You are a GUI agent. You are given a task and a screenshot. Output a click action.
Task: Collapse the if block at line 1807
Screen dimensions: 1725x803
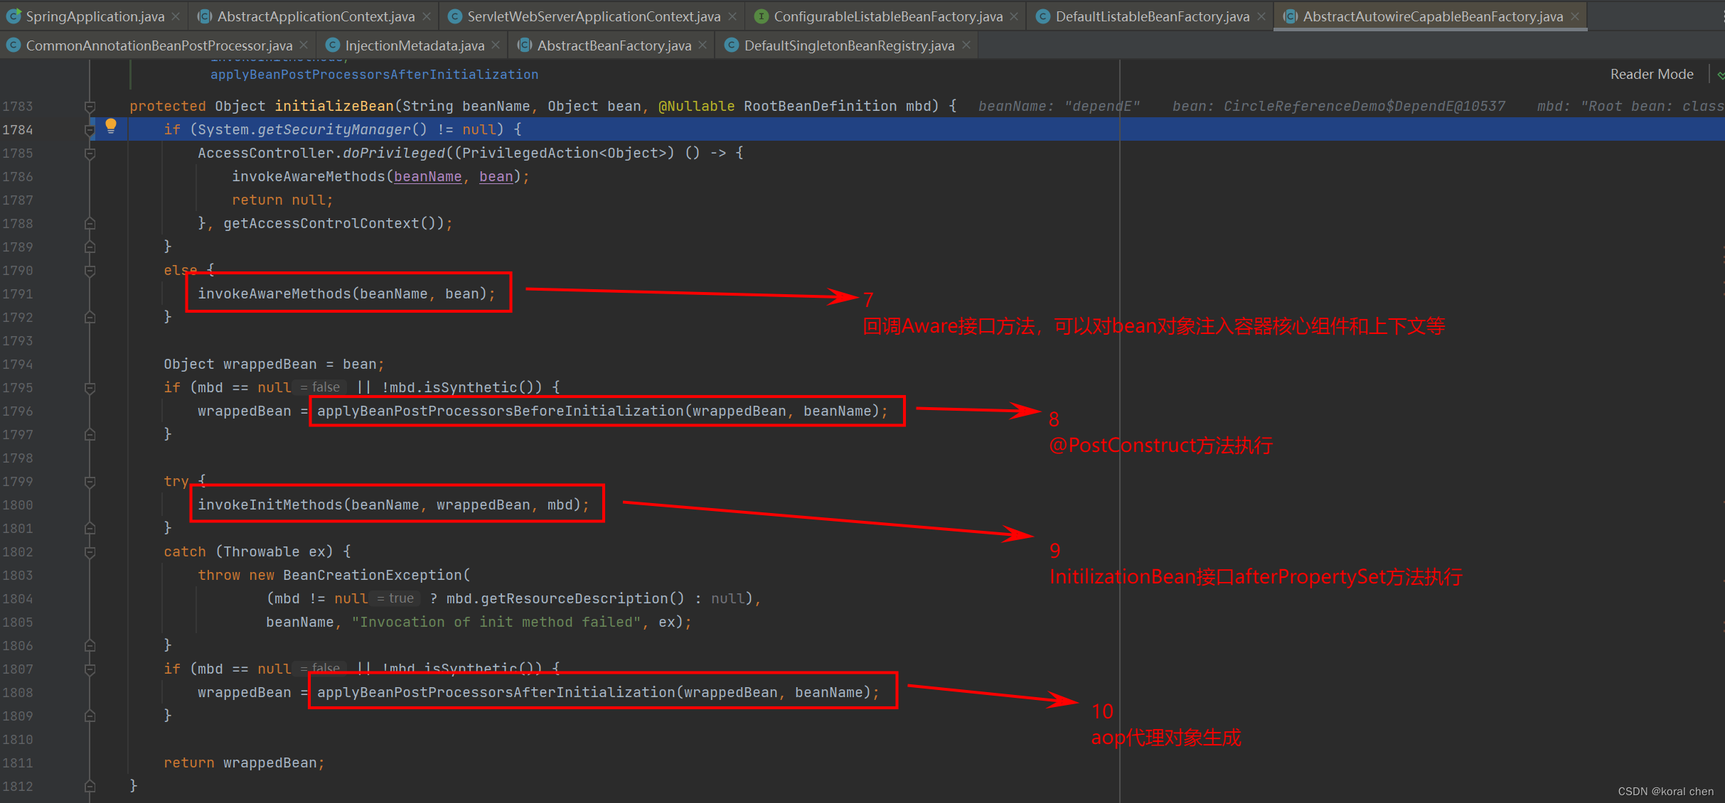tap(90, 669)
